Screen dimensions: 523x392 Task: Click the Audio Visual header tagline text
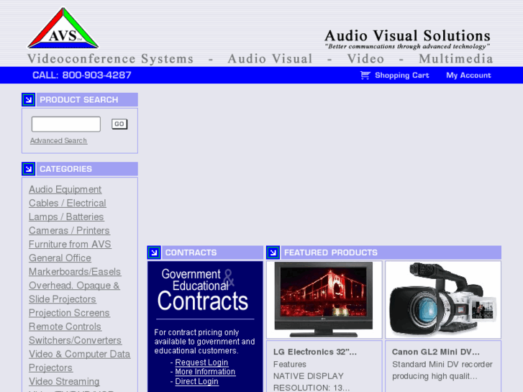point(270,59)
